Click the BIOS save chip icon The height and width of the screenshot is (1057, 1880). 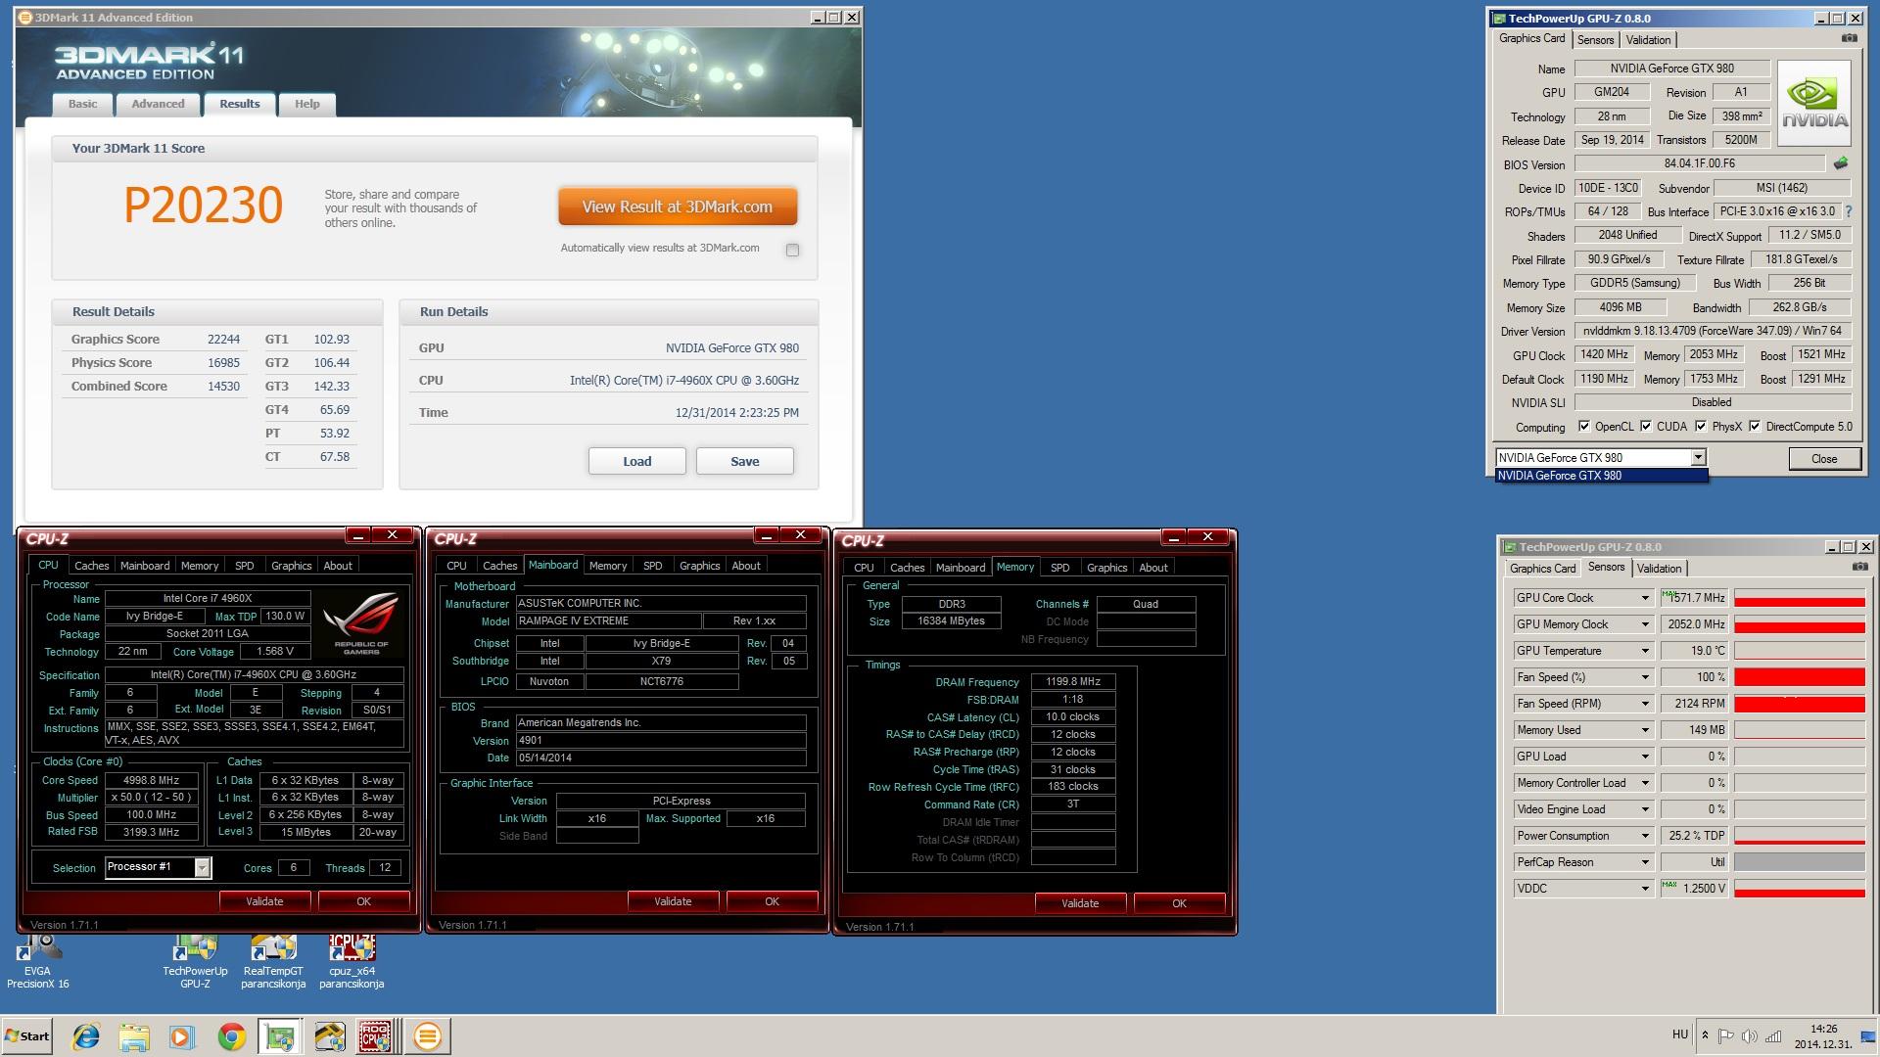(x=1841, y=163)
